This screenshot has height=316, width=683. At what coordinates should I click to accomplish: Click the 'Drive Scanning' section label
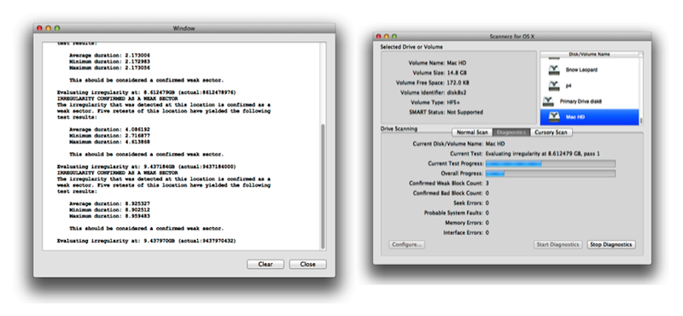[x=399, y=129]
